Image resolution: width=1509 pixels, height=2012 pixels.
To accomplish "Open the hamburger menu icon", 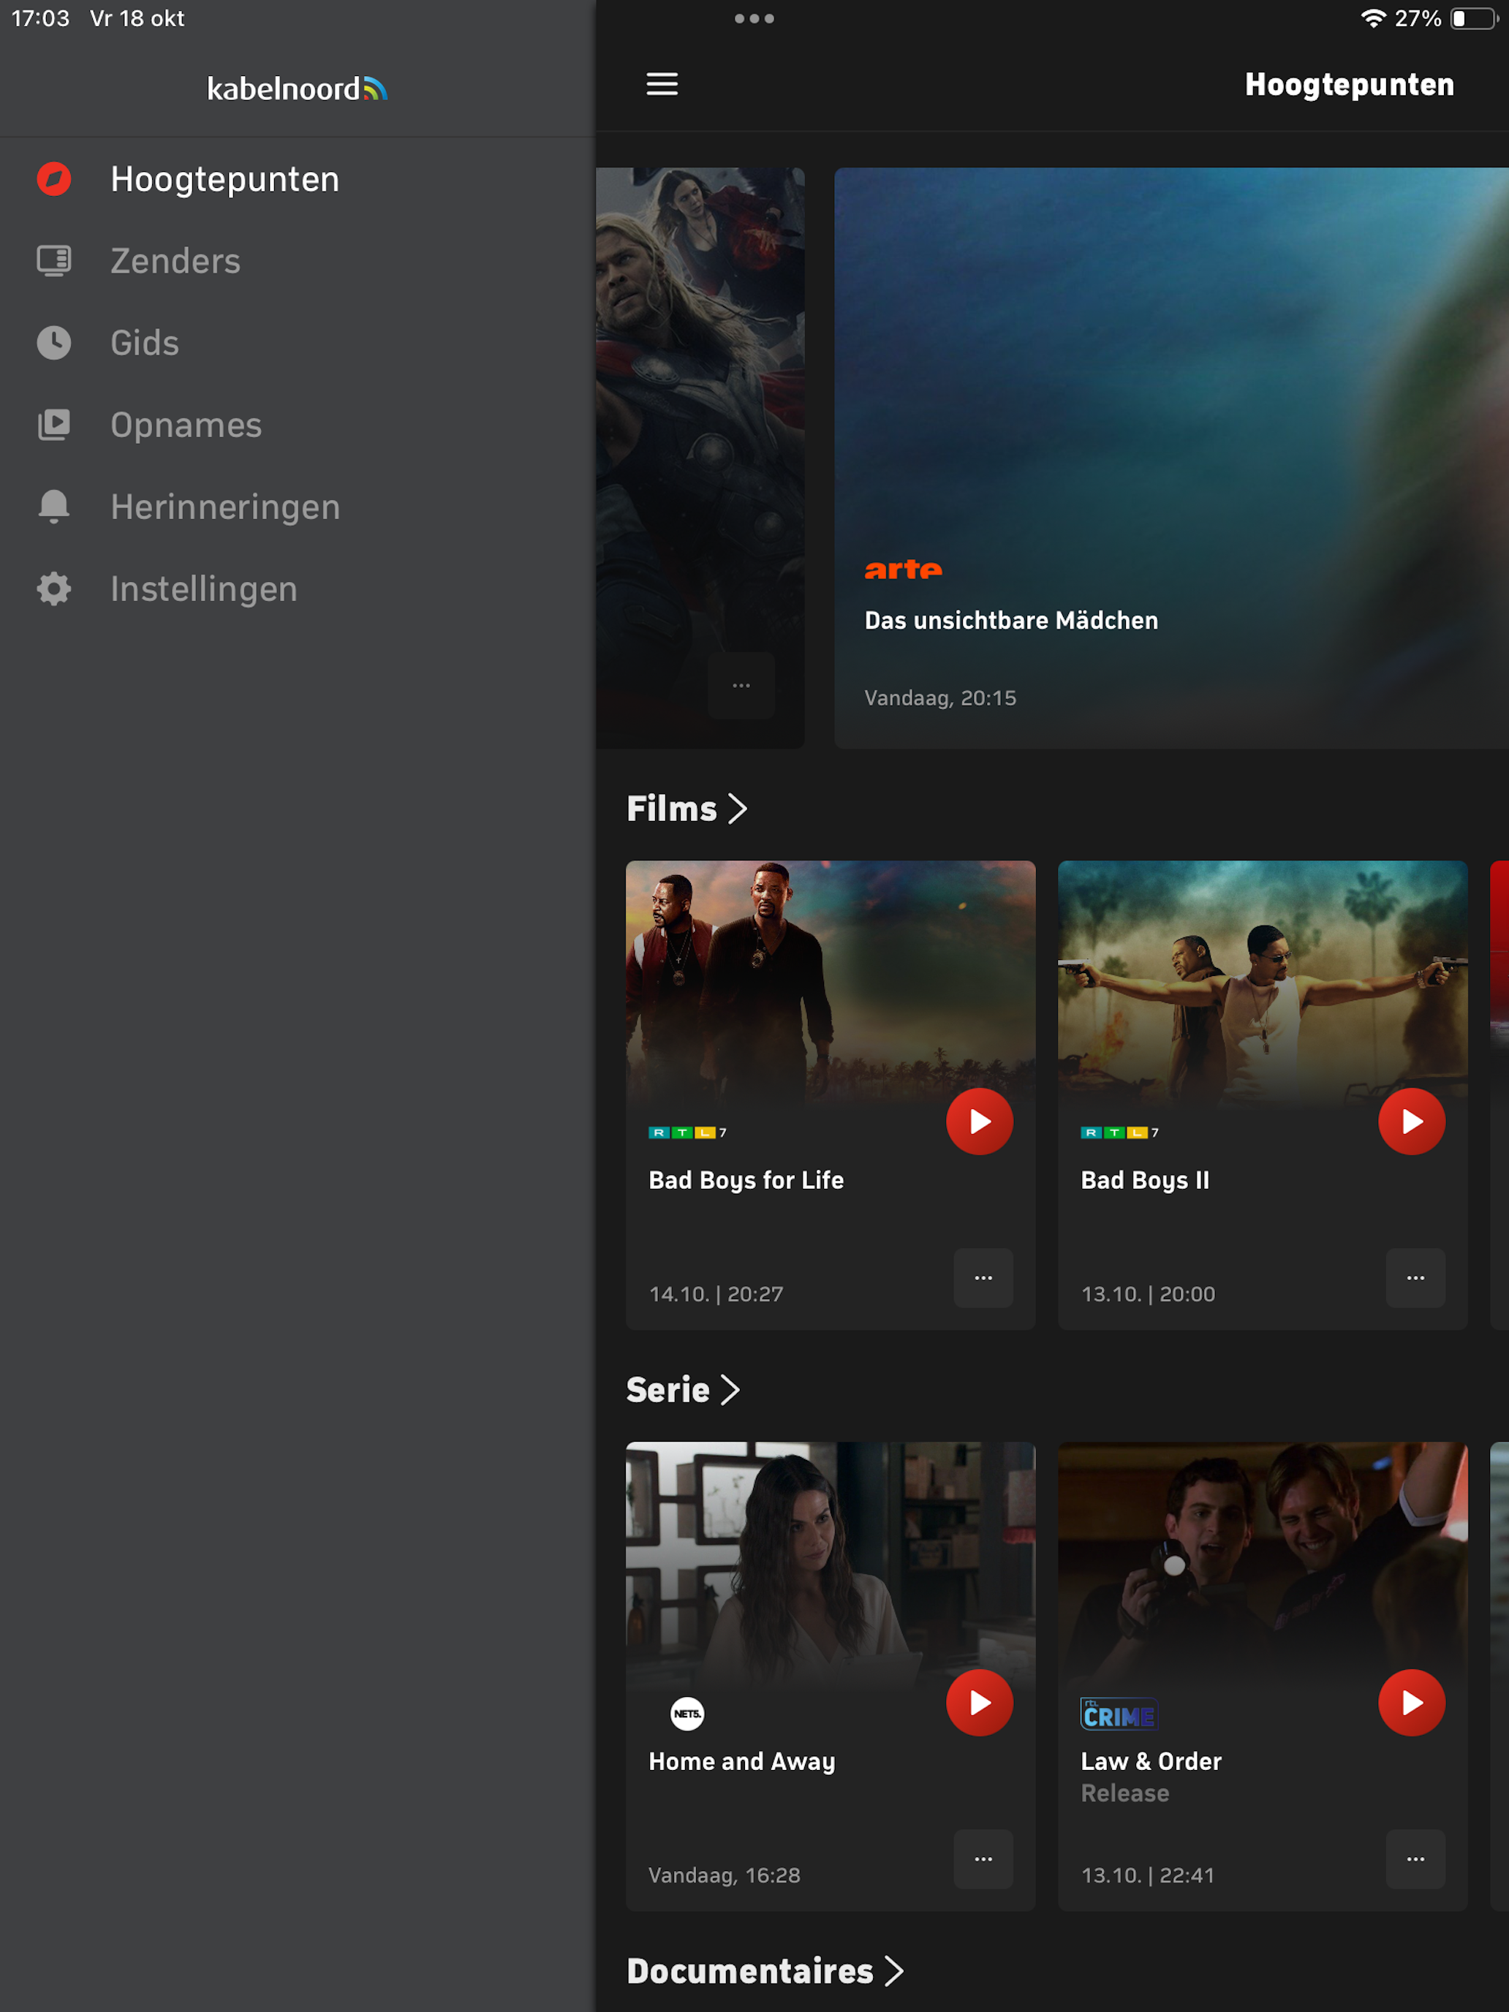I will [x=662, y=85].
